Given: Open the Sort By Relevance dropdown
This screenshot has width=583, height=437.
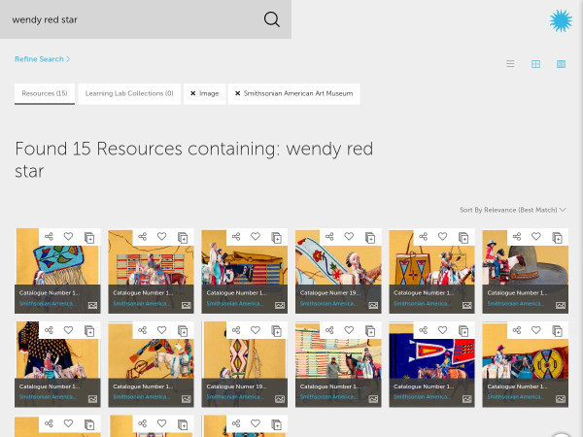Looking at the screenshot, I should (x=512, y=210).
